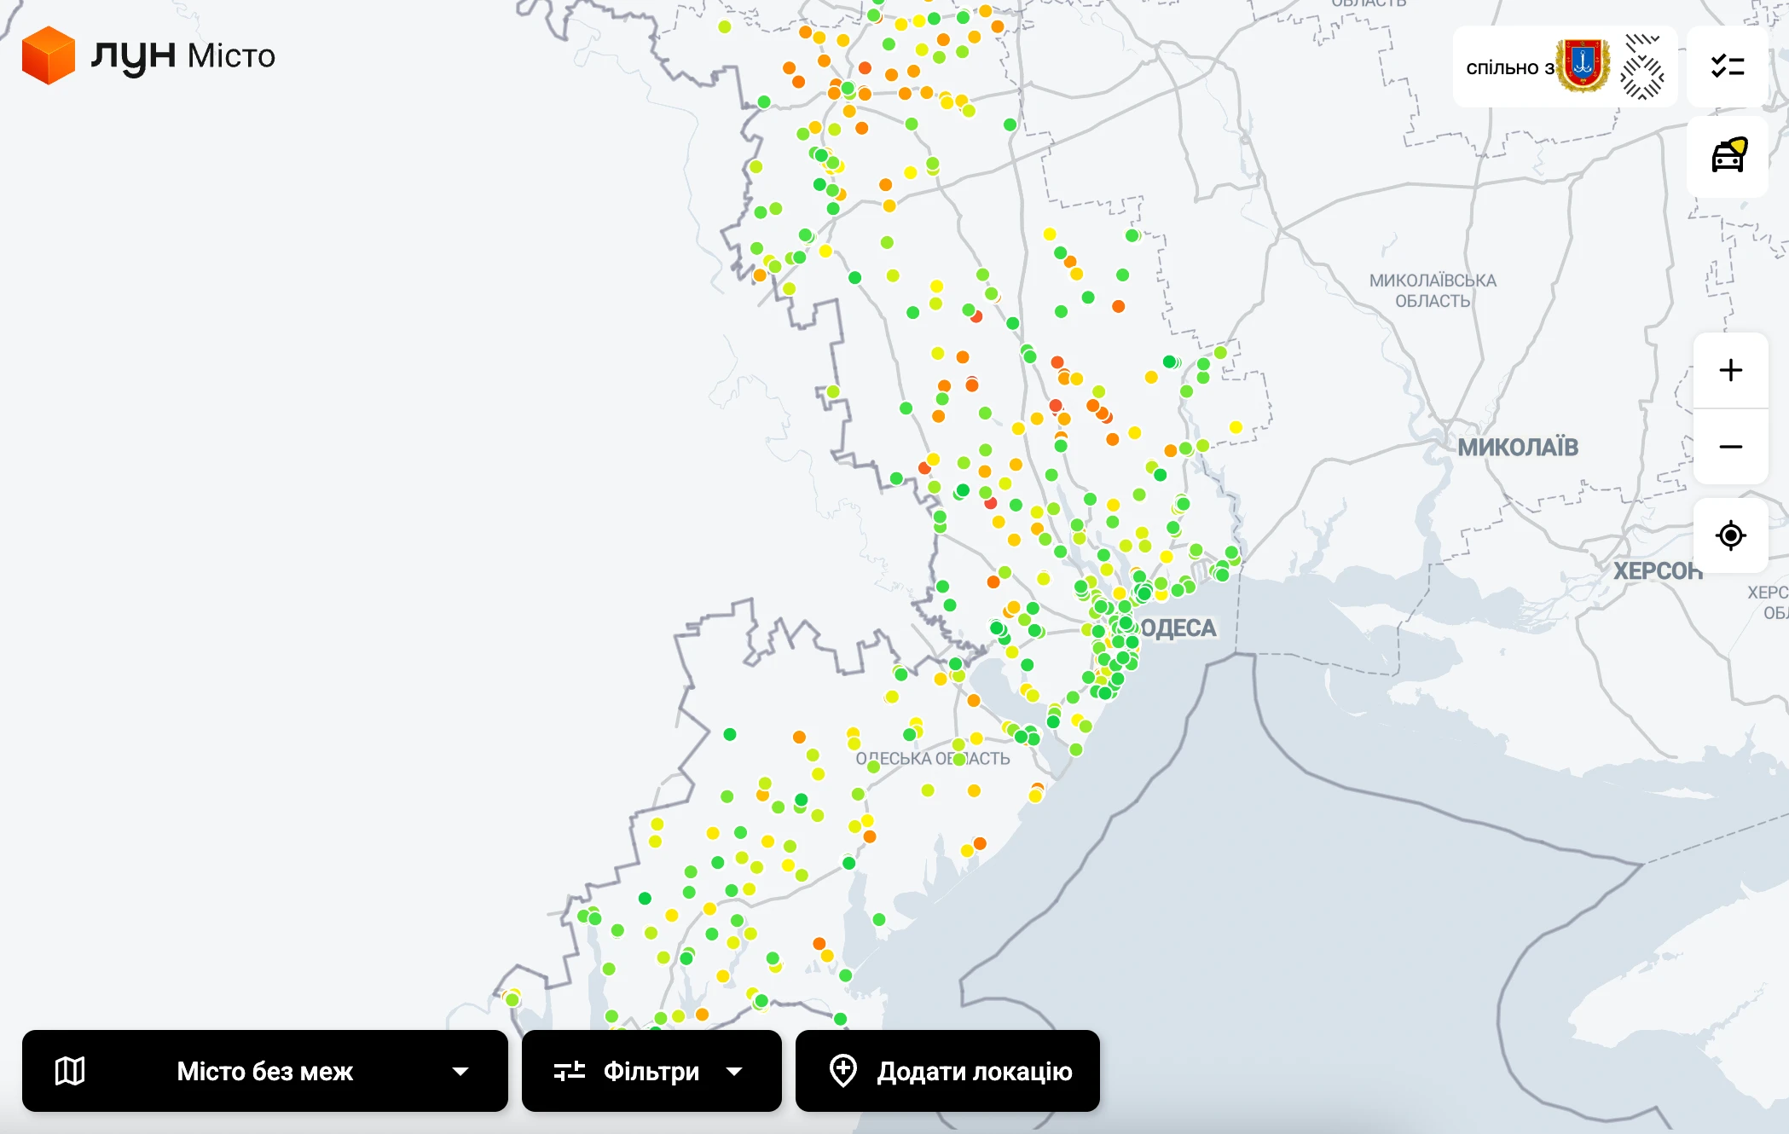Click the map icon beside Місто без меж

[70, 1071]
